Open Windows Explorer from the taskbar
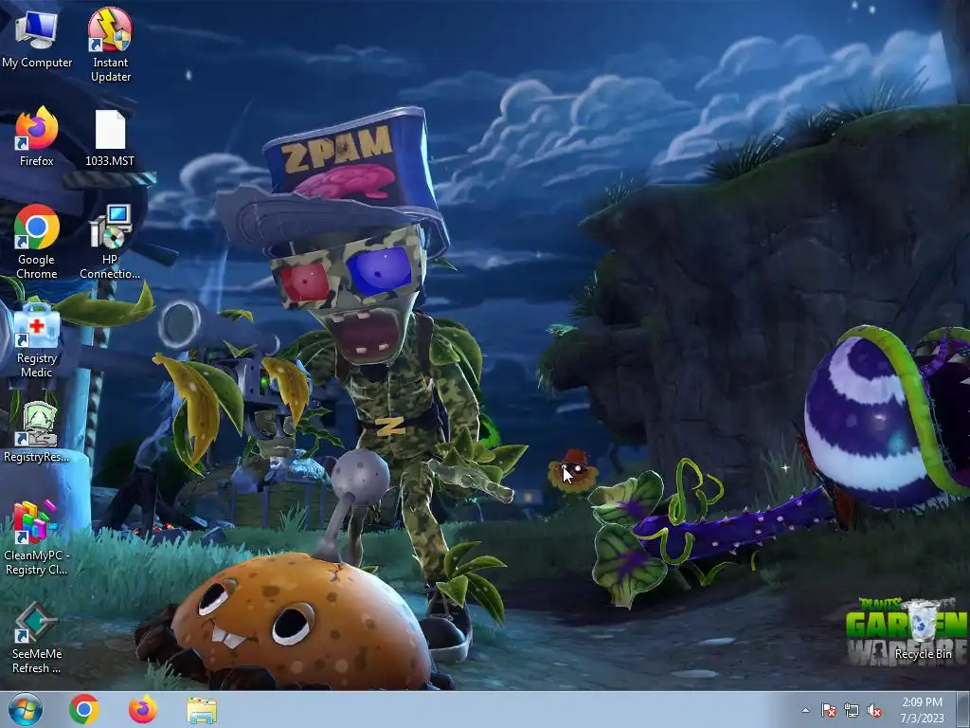This screenshot has height=728, width=970. [x=202, y=710]
